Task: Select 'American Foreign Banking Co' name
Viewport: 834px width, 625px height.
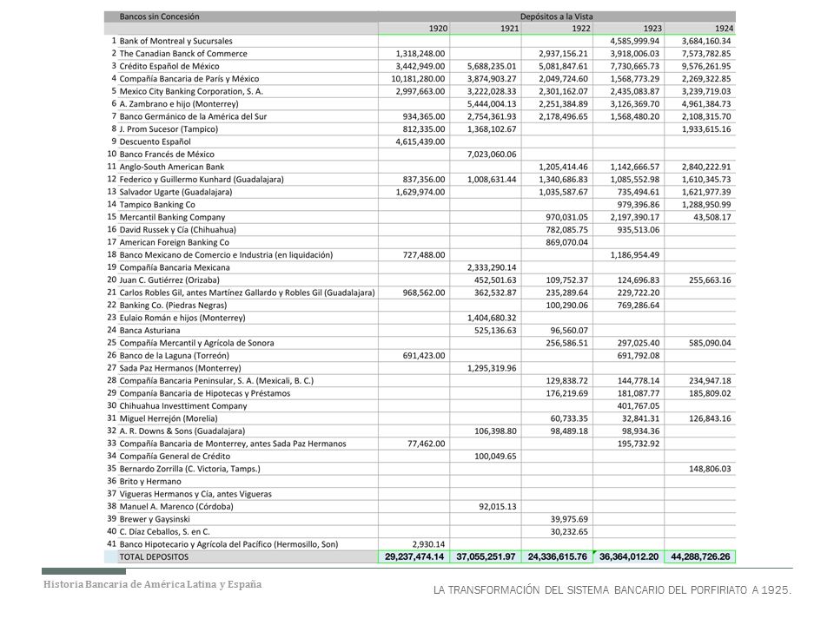Action: click(174, 242)
